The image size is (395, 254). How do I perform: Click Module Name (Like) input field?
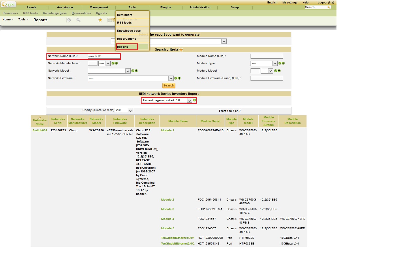(267, 56)
